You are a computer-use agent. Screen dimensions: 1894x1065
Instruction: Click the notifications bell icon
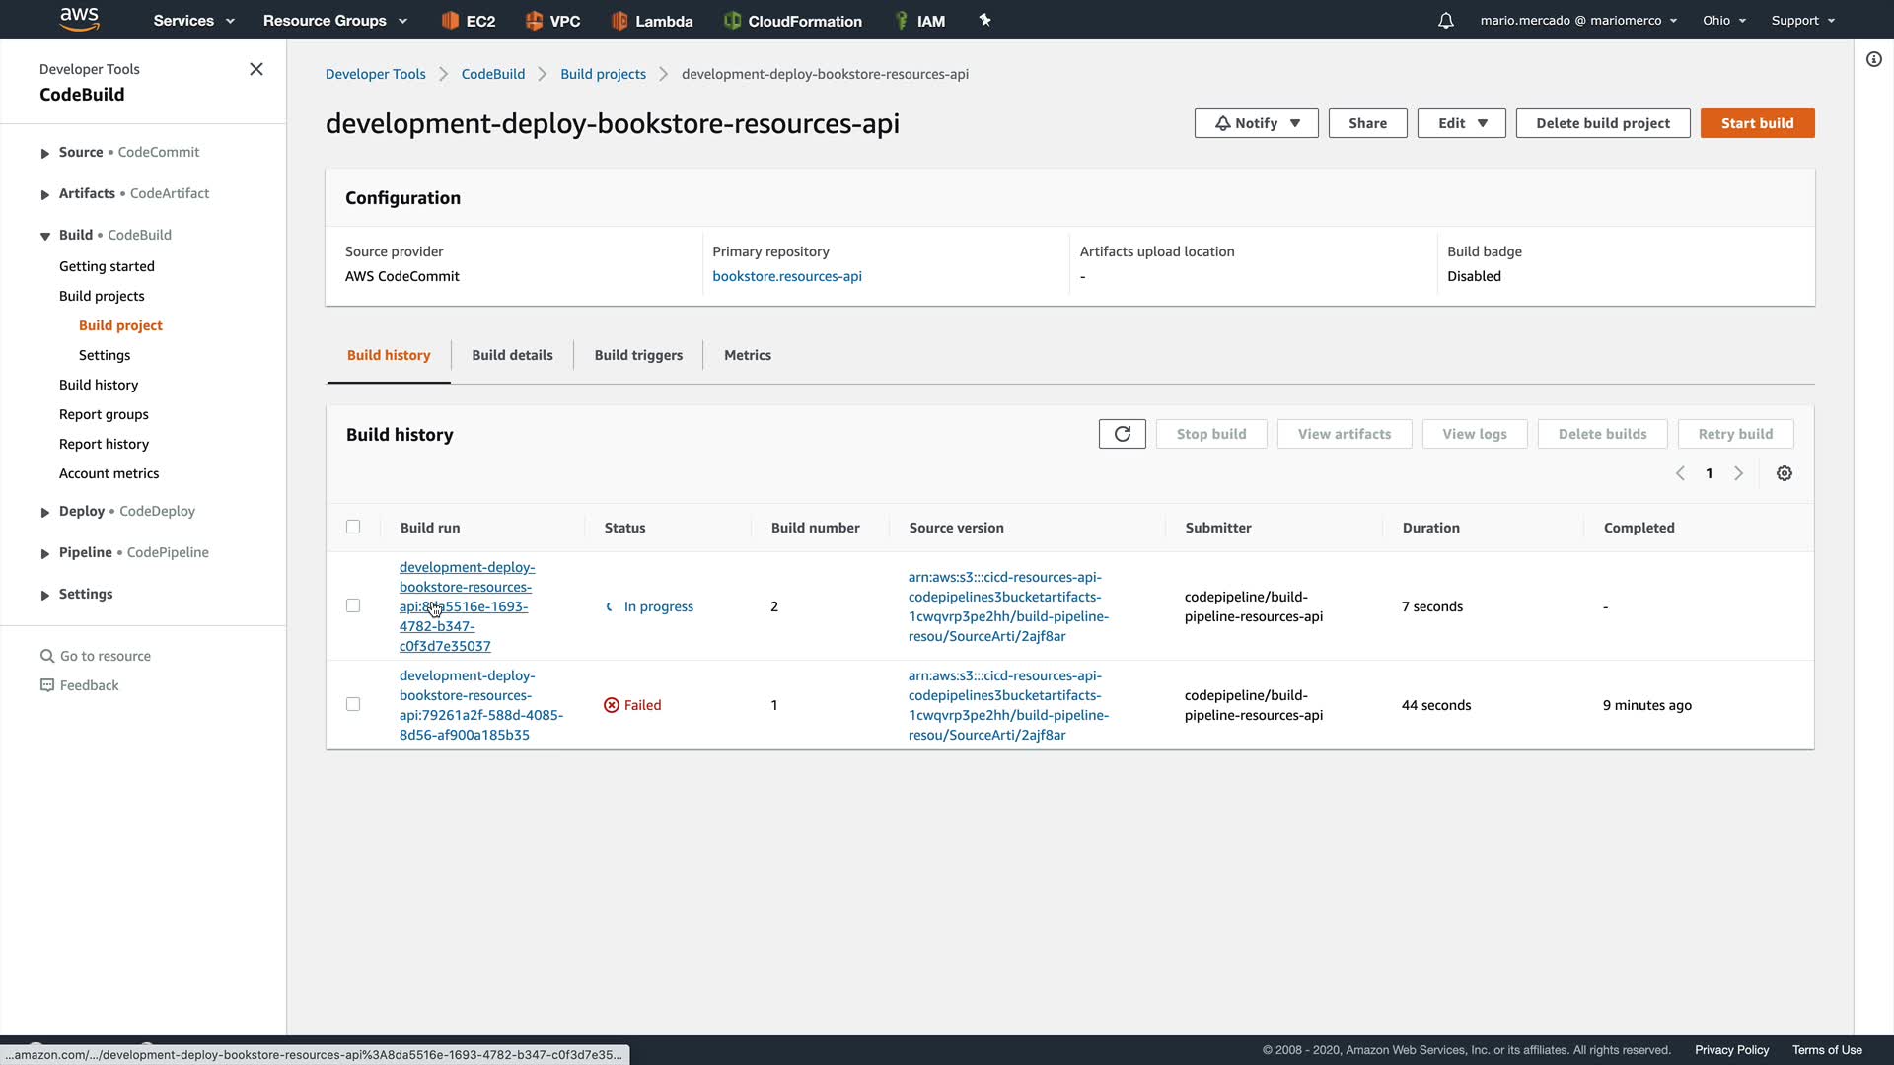pos(1445,21)
